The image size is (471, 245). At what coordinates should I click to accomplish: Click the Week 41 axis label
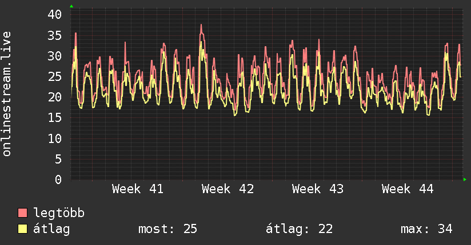coord(138,189)
